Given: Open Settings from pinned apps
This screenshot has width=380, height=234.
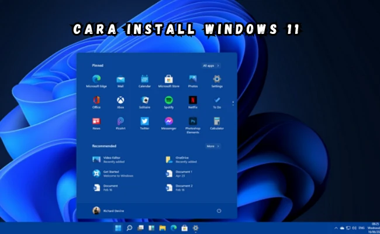Looking at the screenshot, I should tap(217, 81).
